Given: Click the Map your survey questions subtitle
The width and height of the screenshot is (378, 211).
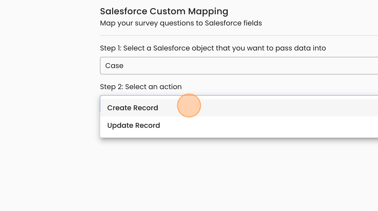Looking at the screenshot, I should [x=181, y=23].
